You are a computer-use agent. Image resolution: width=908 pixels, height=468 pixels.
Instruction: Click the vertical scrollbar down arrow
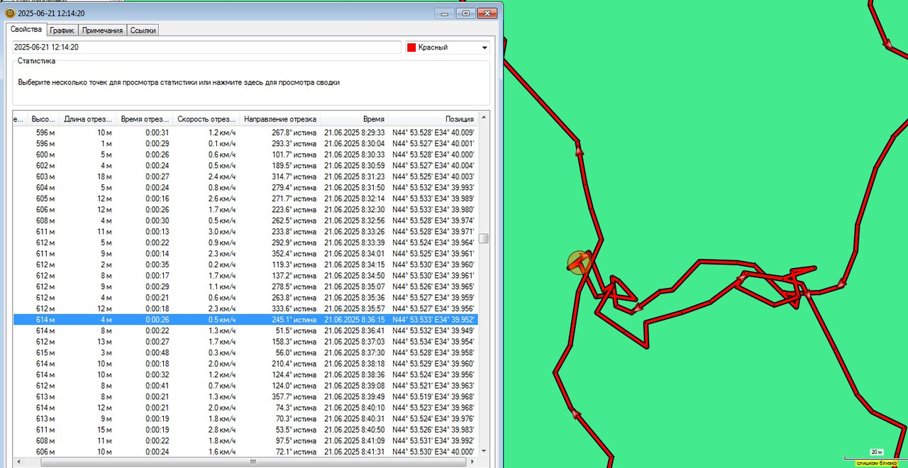tap(484, 450)
